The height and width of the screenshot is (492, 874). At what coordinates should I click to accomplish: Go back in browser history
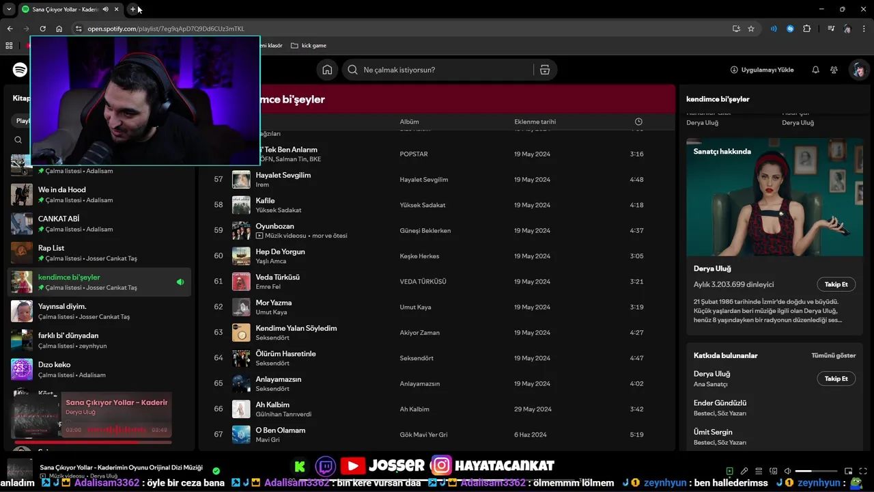pyautogui.click(x=10, y=29)
